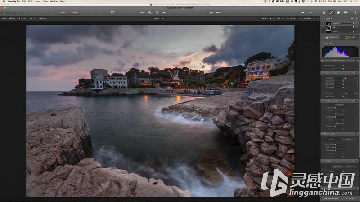360x202 pixels.
Task: Open help with question mark icon
Action: click(355, 13)
